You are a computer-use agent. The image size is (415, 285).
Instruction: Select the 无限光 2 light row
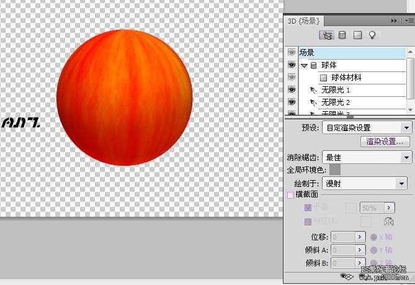tap(352, 102)
